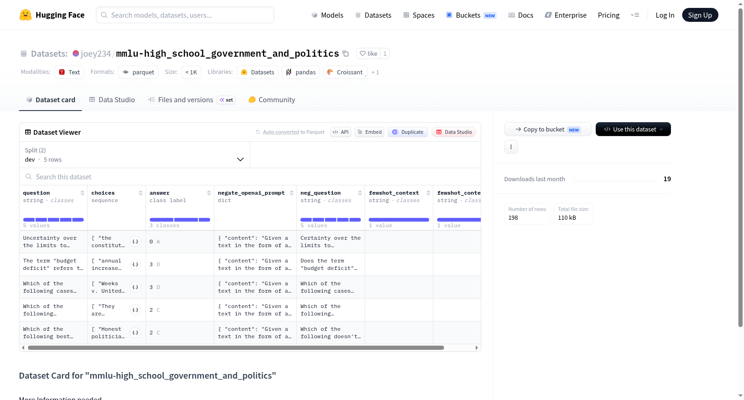Sort by the neg_question column
This screenshot has width=744, height=400.
coord(360,193)
